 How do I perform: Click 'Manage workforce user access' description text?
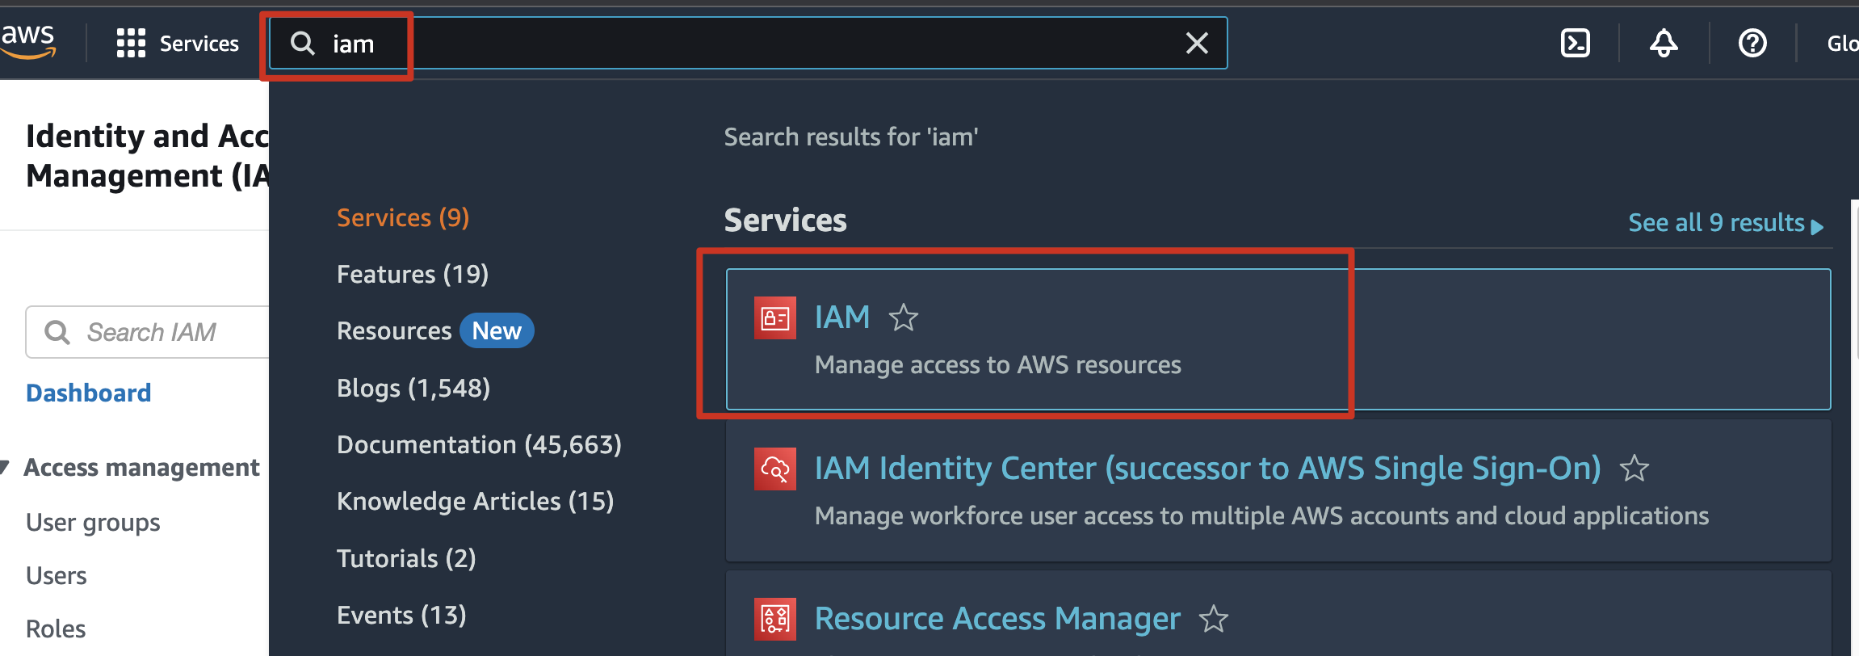[1261, 516]
